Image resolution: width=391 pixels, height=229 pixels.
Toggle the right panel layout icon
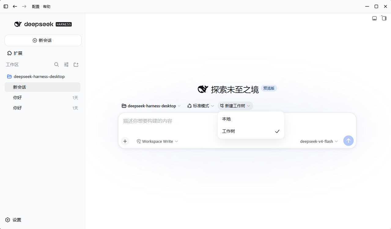(x=384, y=18)
